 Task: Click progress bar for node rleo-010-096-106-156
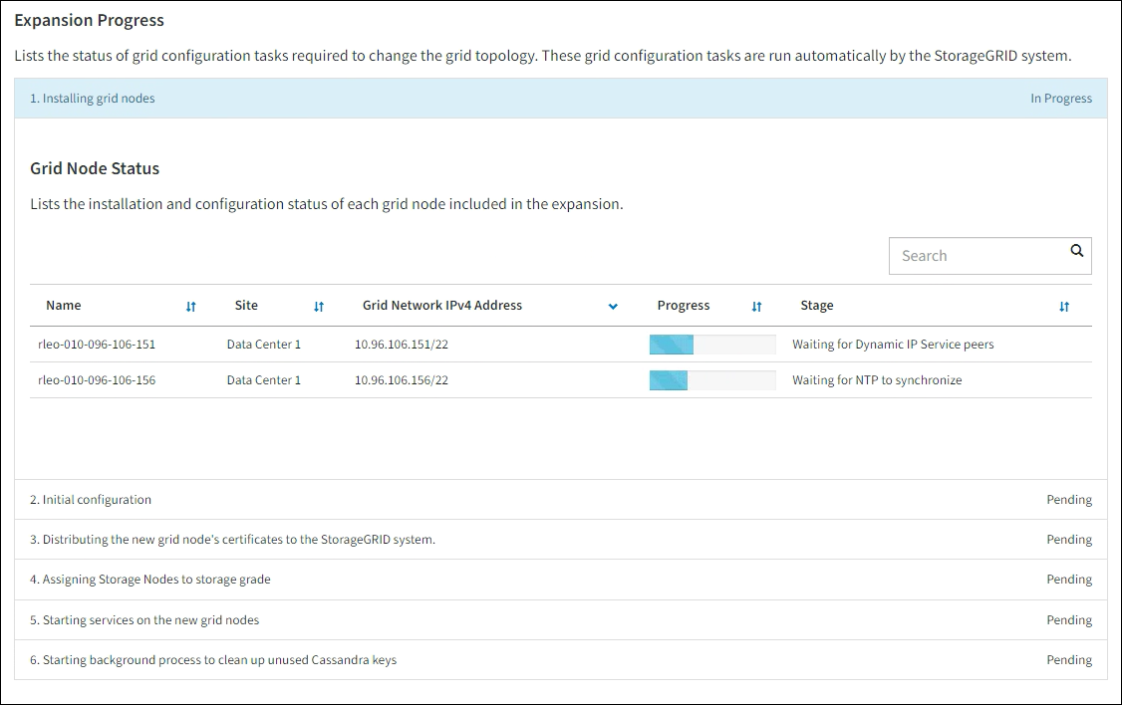pos(711,380)
